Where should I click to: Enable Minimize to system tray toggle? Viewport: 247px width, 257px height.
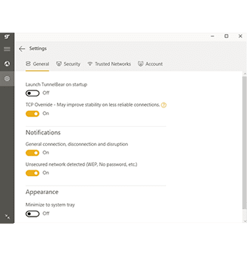[x=33, y=214]
